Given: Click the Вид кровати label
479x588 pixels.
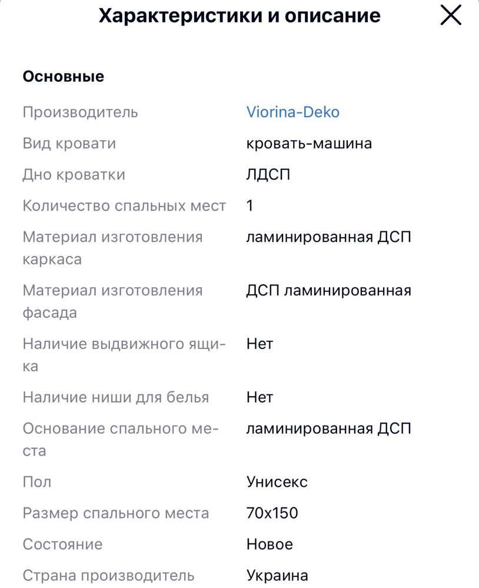Looking at the screenshot, I should coord(69,143).
